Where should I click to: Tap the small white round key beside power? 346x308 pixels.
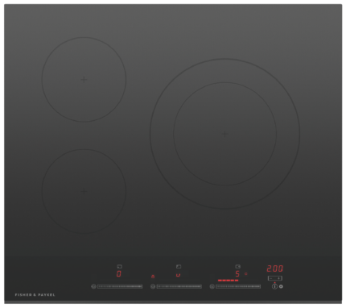coord(281,286)
